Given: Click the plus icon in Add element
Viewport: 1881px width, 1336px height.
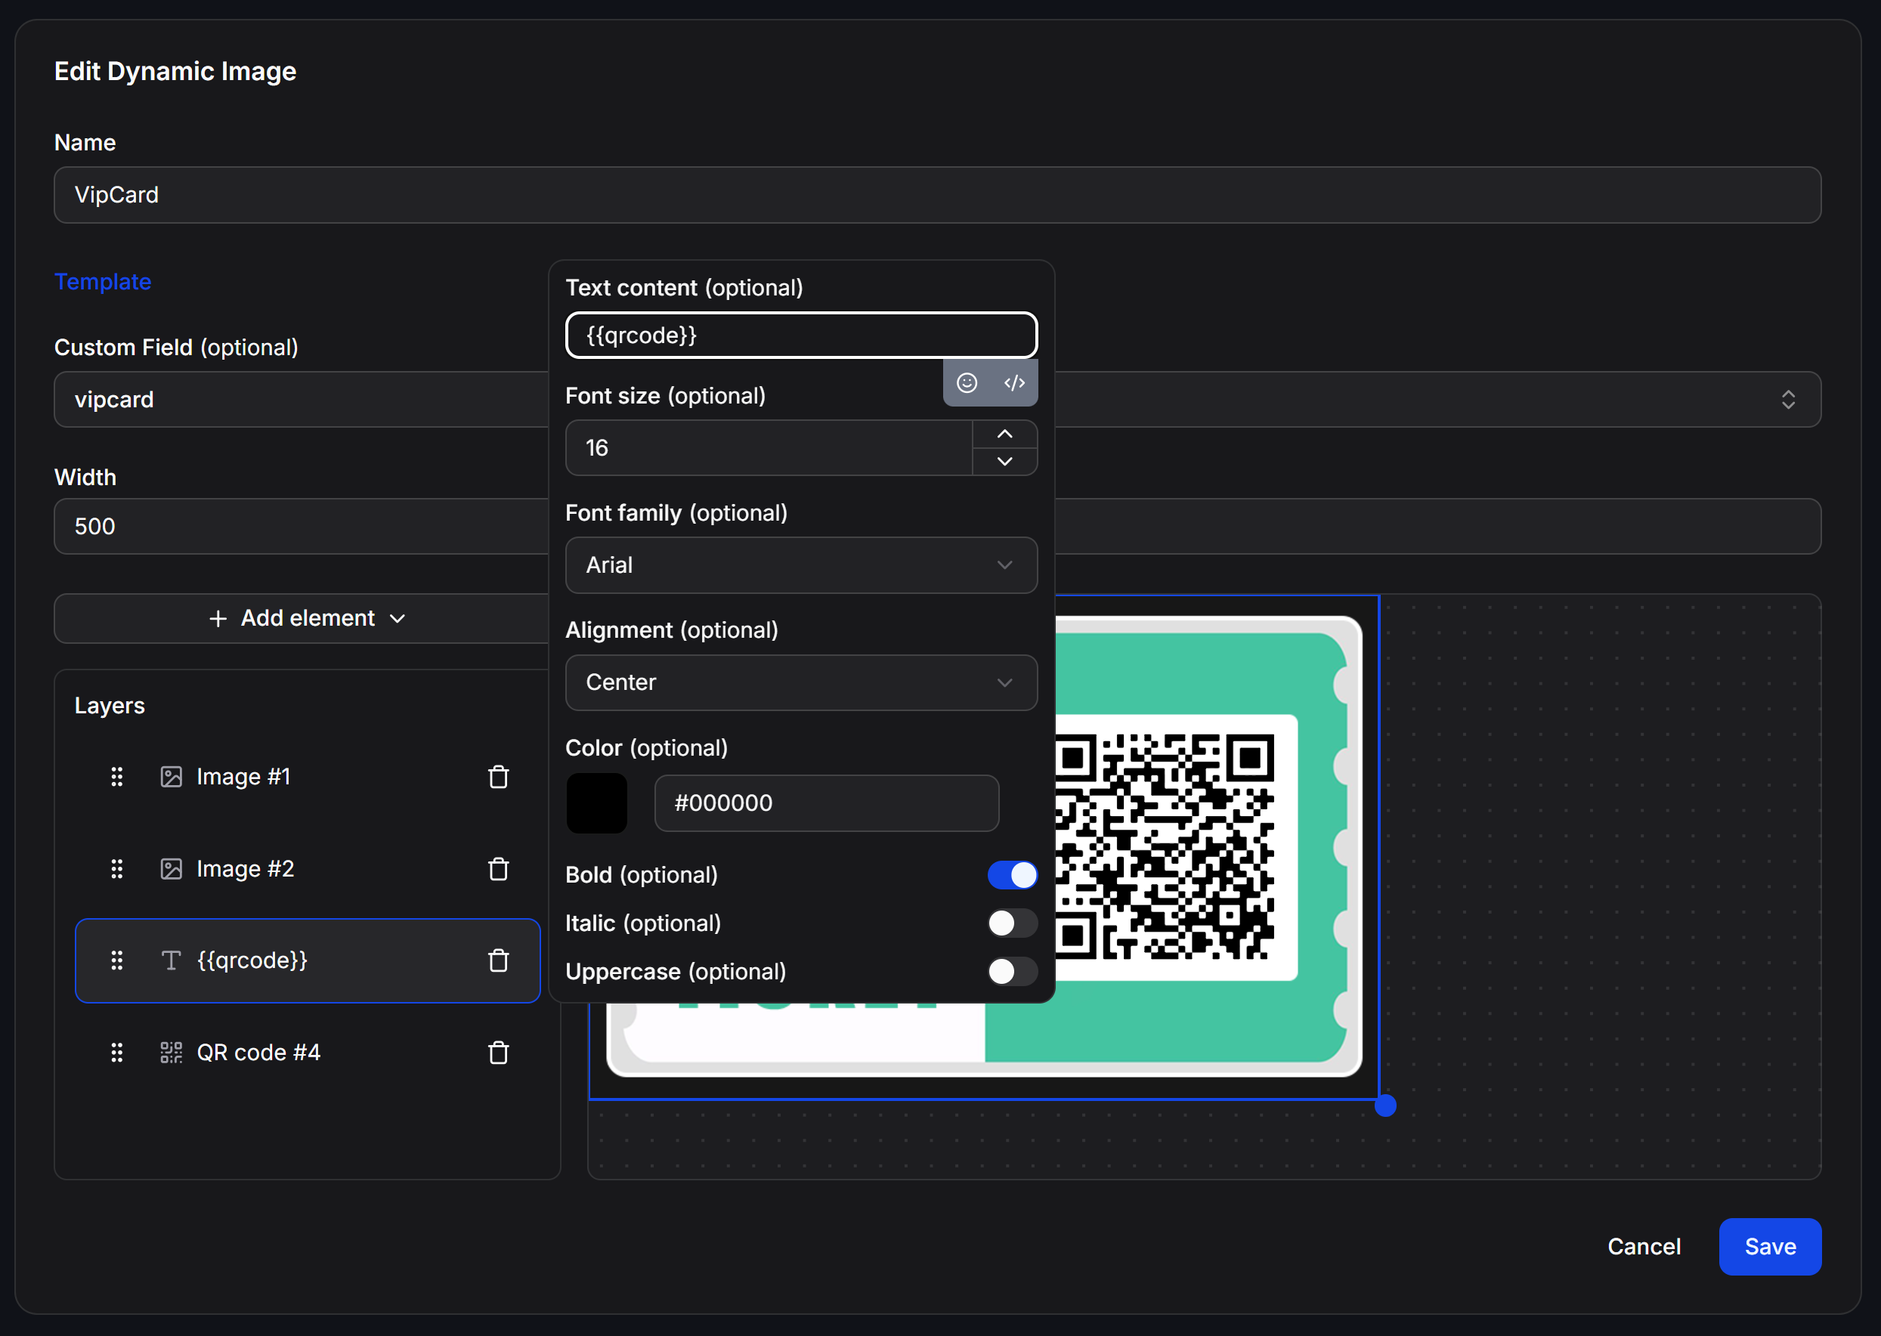Looking at the screenshot, I should click(x=218, y=619).
